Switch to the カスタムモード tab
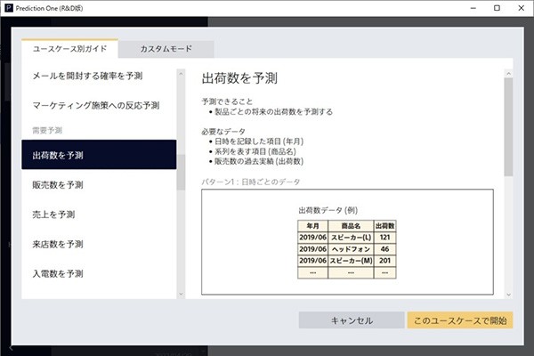This screenshot has width=534, height=356. 166,49
